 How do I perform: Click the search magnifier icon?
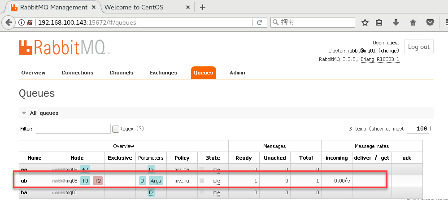[x=275, y=22]
